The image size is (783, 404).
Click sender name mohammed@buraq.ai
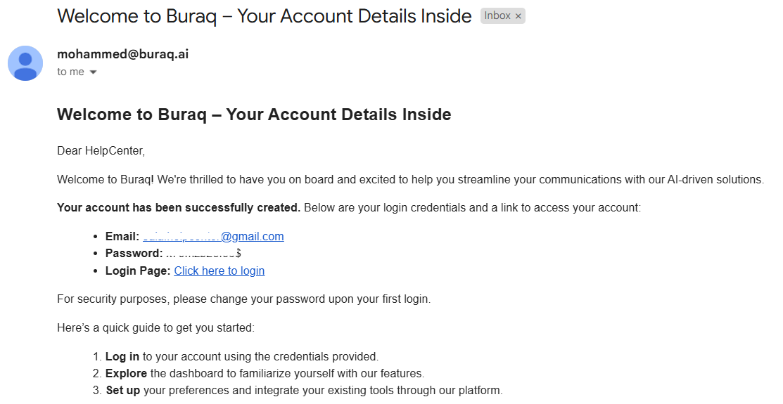pyautogui.click(x=123, y=54)
